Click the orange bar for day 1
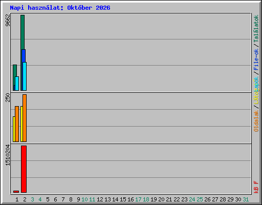This screenshot has width=262, height=205. pyautogui.click(x=17, y=124)
